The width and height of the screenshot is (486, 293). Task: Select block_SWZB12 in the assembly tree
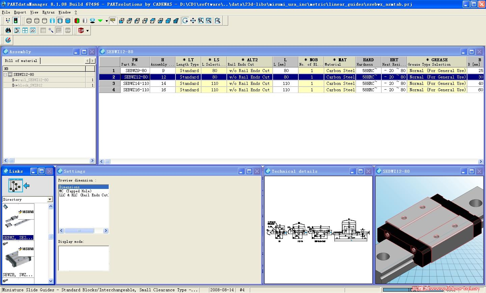30,85
